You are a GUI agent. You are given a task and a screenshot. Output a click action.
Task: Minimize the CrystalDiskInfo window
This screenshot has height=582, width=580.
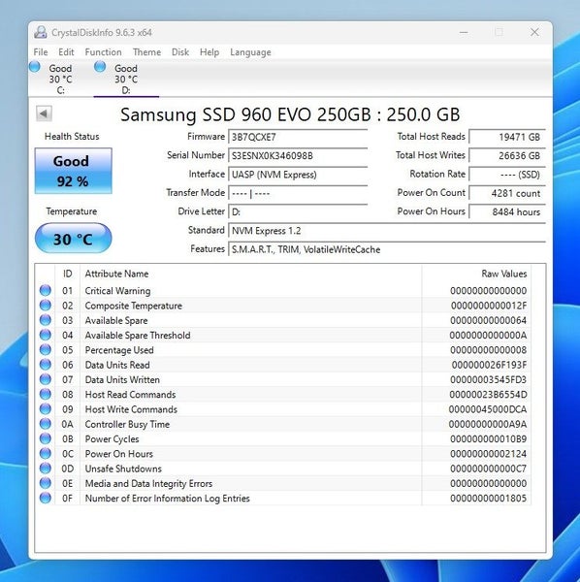(464, 32)
